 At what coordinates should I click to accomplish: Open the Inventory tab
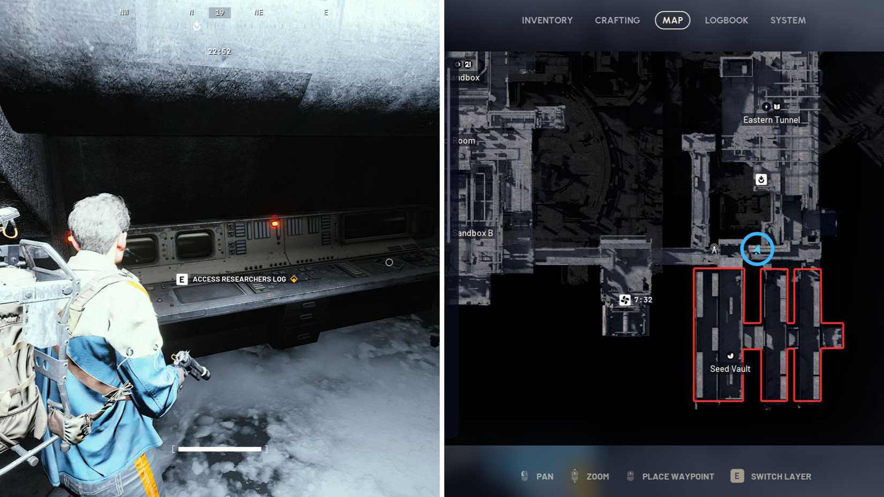pyautogui.click(x=547, y=20)
